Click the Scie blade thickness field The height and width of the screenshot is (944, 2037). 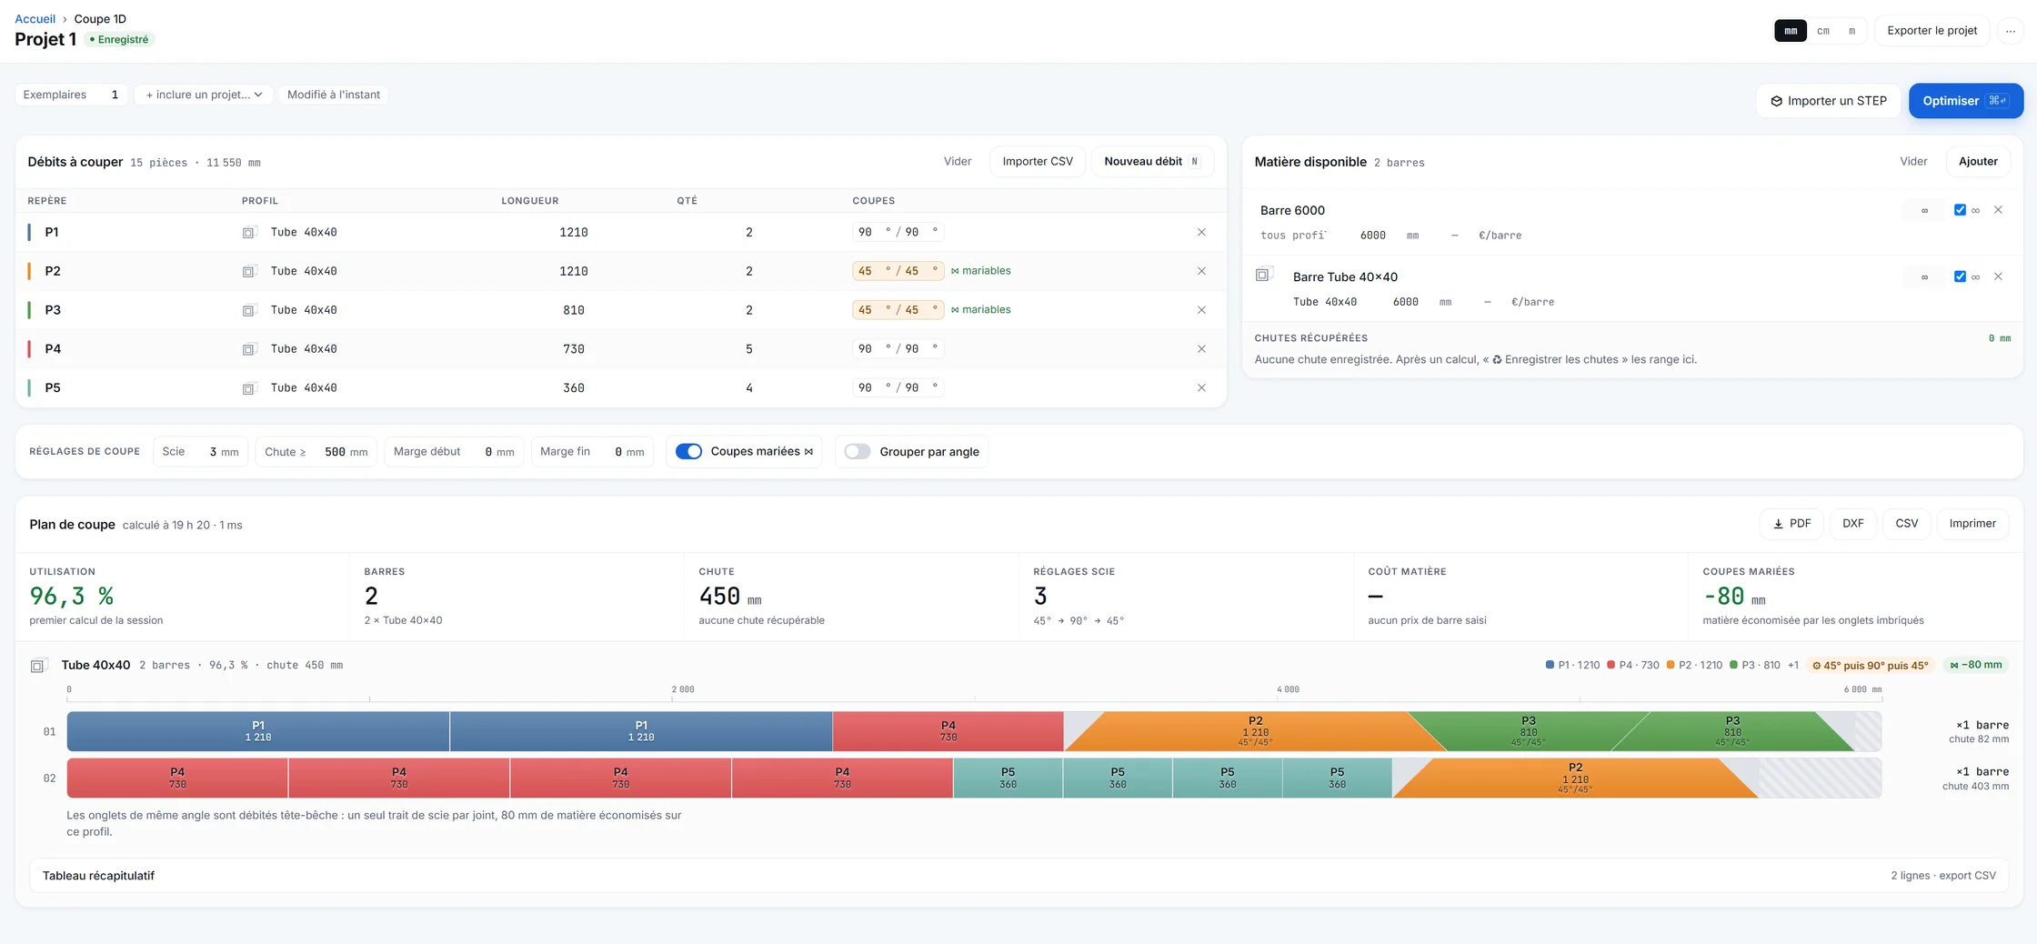[x=200, y=452]
